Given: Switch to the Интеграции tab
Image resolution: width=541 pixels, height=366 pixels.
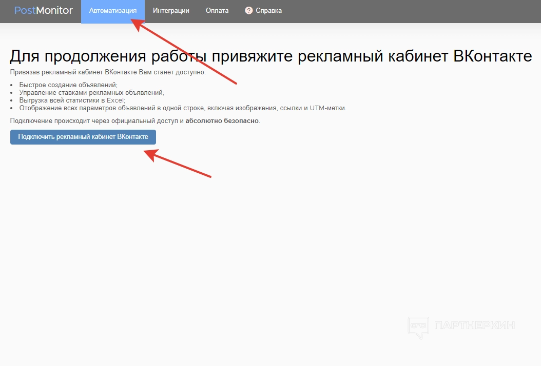Looking at the screenshot, I should [171, 11].
